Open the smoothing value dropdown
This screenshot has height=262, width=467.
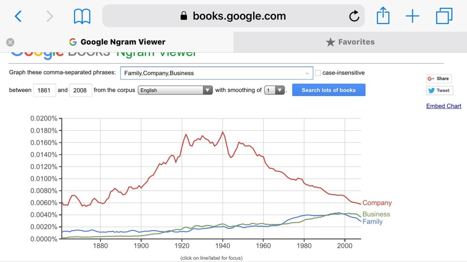pyautogui.click(x=275, y=90)
